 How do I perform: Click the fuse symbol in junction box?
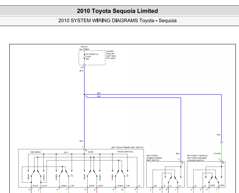click(x=84, y=56)
